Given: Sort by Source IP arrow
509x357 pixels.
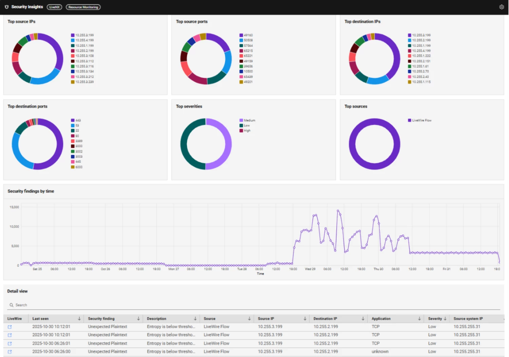Looking at the screenshot, I should click(305, 318).
